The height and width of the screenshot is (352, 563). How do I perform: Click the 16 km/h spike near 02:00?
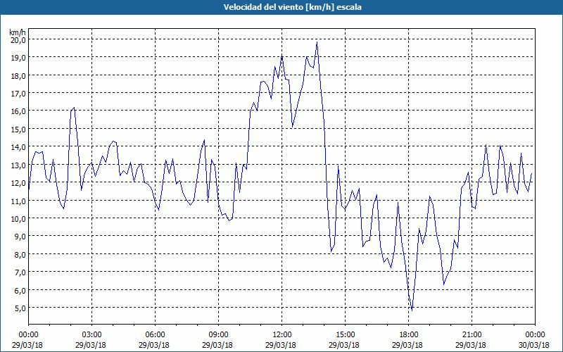(74, 108)
